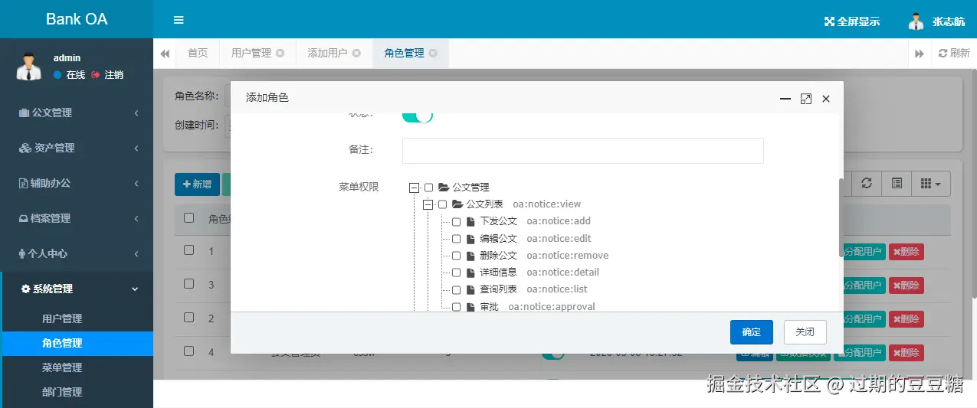
Task: Expand the 资产管理 sidebar menu
Action: [77, 148]
